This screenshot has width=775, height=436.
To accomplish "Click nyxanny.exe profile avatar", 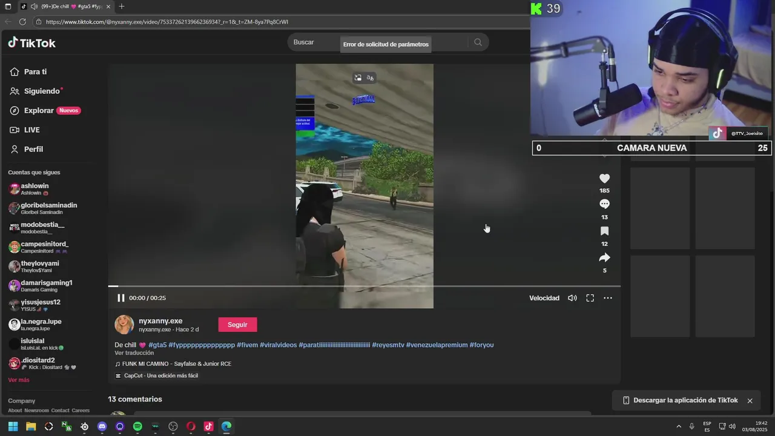I will tap(124, 325).
